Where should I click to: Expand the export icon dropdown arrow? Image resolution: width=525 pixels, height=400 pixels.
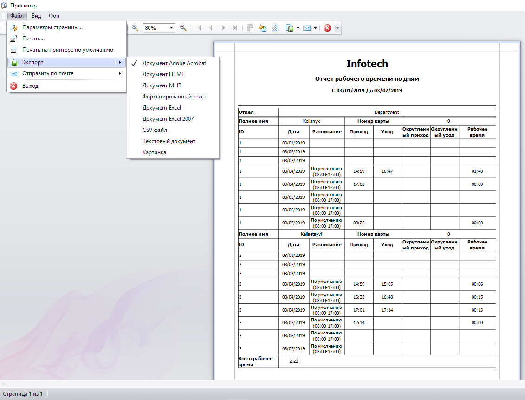click(298, 28)
